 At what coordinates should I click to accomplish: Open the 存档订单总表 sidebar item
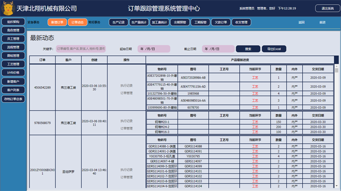click(x=13, y=99)
